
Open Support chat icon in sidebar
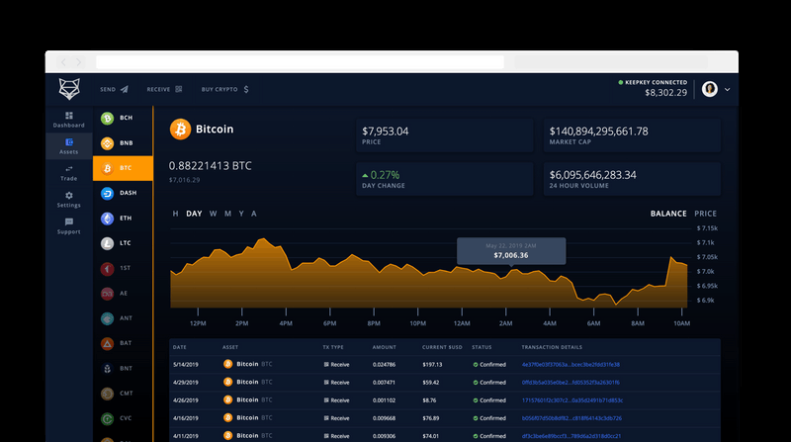(x=69, y=221)
